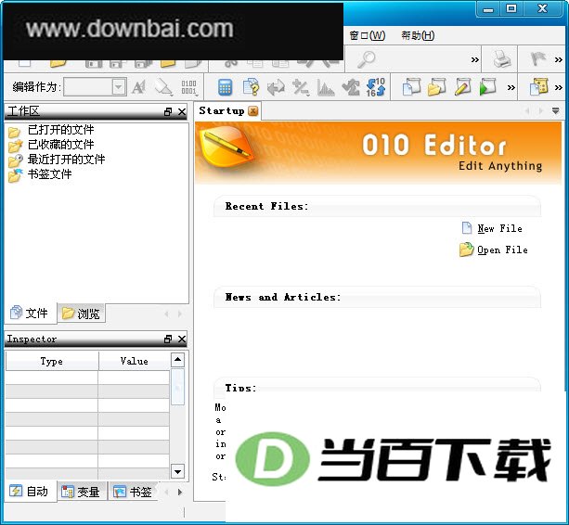Switch to the 浏览 workspace tab
Viewport: 569px width, 525px height.
click(82, 314)
